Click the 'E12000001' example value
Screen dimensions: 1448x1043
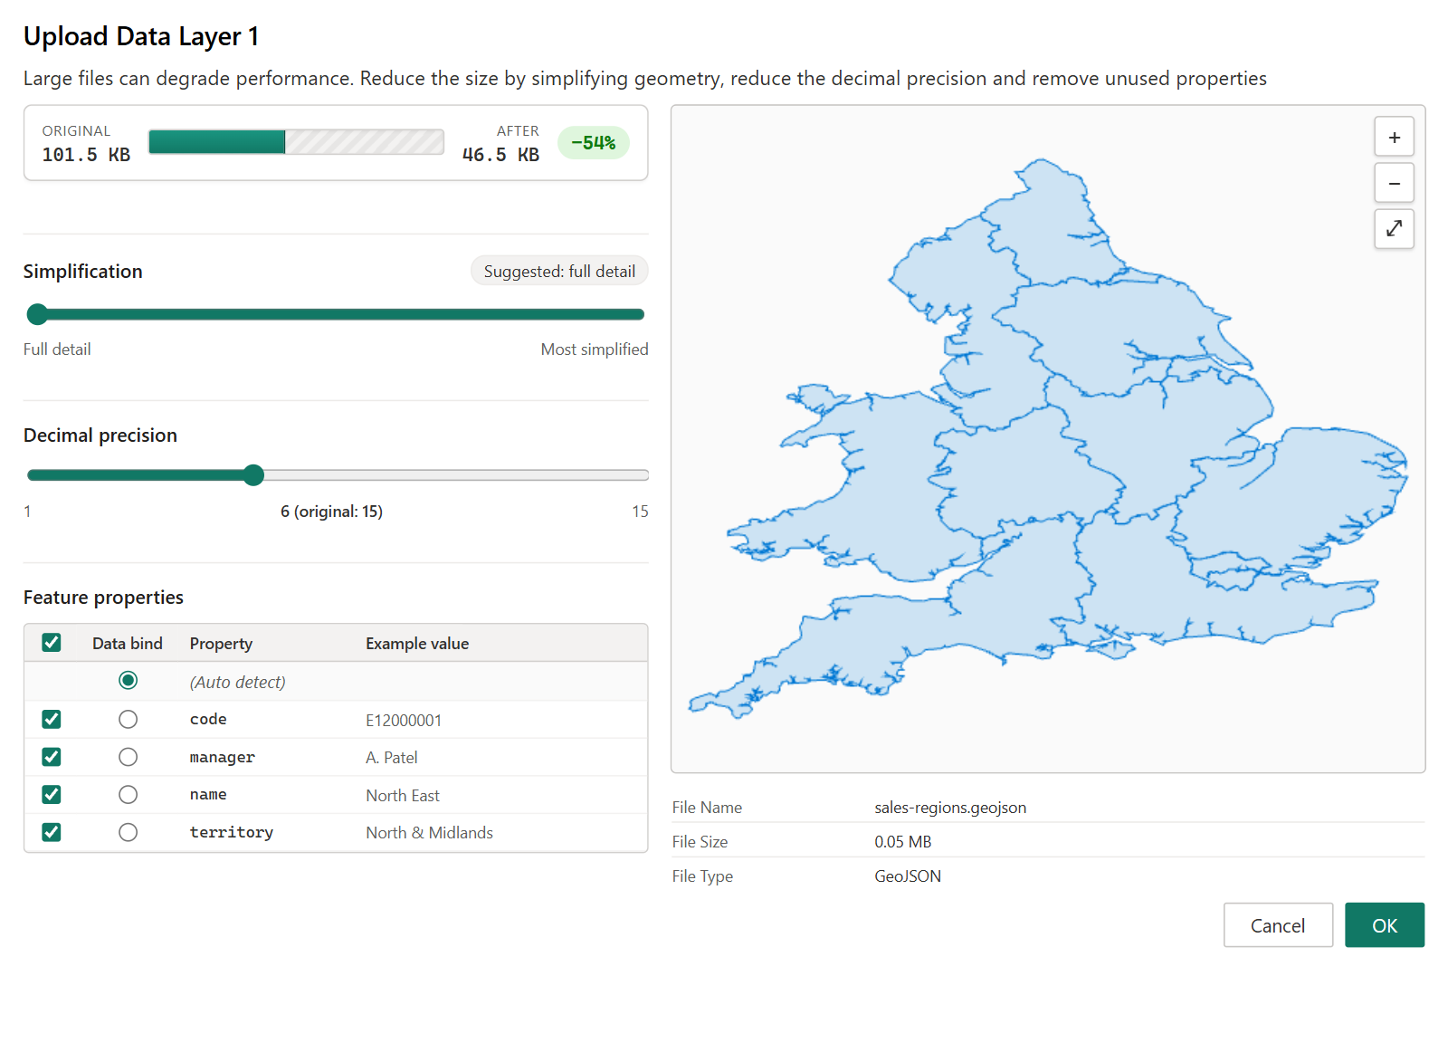point(404,721)
